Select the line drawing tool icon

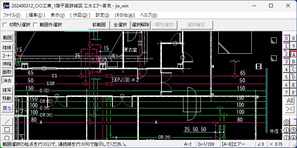click(x=7, y=122)
